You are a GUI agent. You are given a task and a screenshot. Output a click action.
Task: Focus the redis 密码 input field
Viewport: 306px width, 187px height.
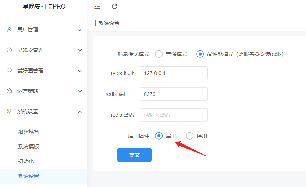coord(174,115)
